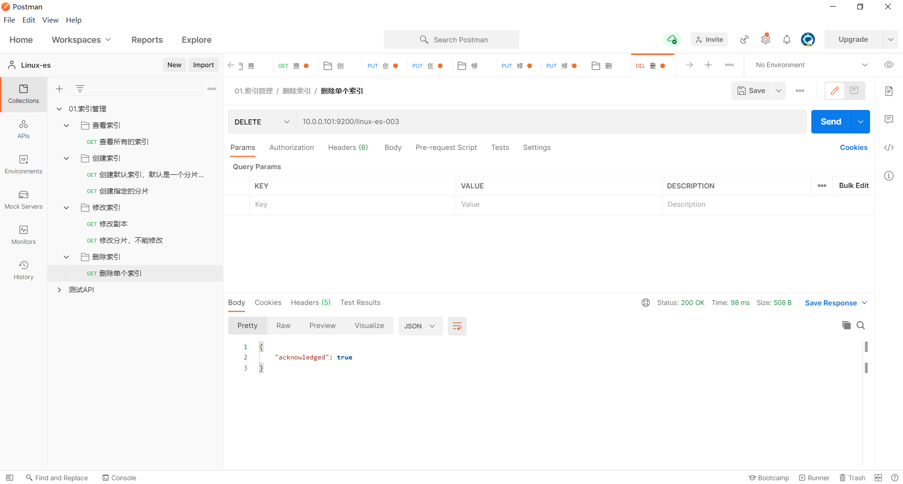Screen dimensions: 903x484
Task: Open the capture requests satellite icon
Action: 745,39
